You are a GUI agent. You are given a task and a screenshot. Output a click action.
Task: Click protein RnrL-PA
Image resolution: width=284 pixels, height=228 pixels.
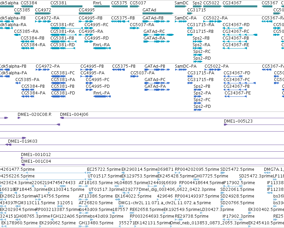(102, 96)
